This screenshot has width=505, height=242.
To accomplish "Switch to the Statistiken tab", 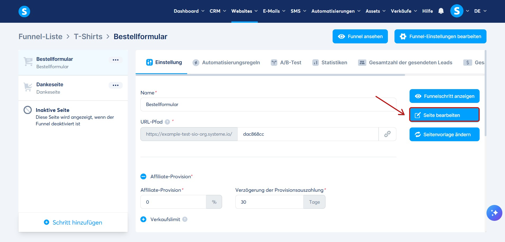I will point(330,63).
